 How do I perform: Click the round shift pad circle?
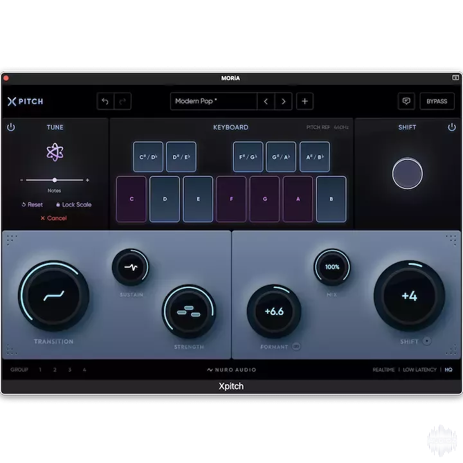click(408, 174)
